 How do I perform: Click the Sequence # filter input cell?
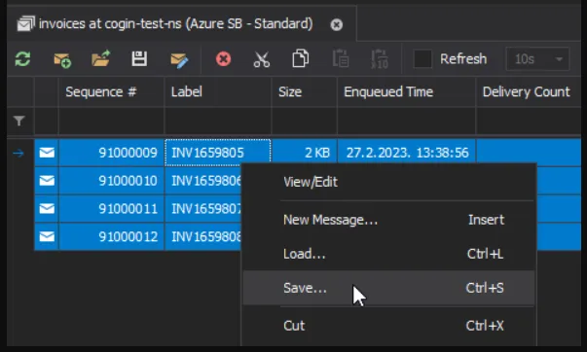click(x=111, y=121)
